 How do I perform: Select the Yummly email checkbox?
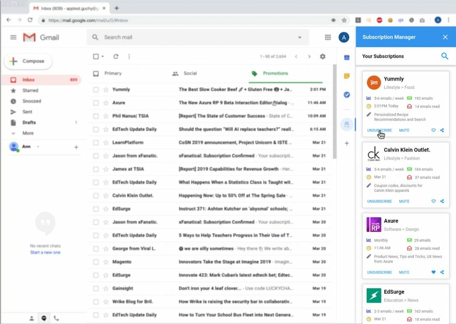pyautogui.click(x=96, y=90)
